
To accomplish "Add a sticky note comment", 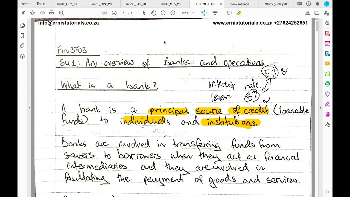I will pyautogui.click(x=229, y=13).
